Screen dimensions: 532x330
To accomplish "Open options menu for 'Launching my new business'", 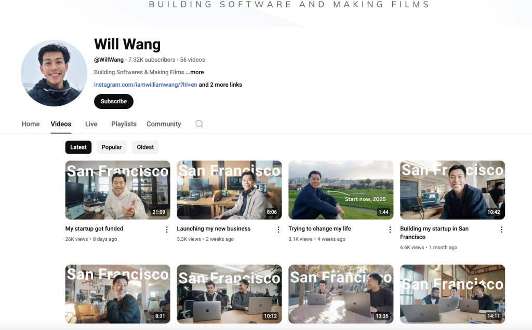I will pos(278,229).
